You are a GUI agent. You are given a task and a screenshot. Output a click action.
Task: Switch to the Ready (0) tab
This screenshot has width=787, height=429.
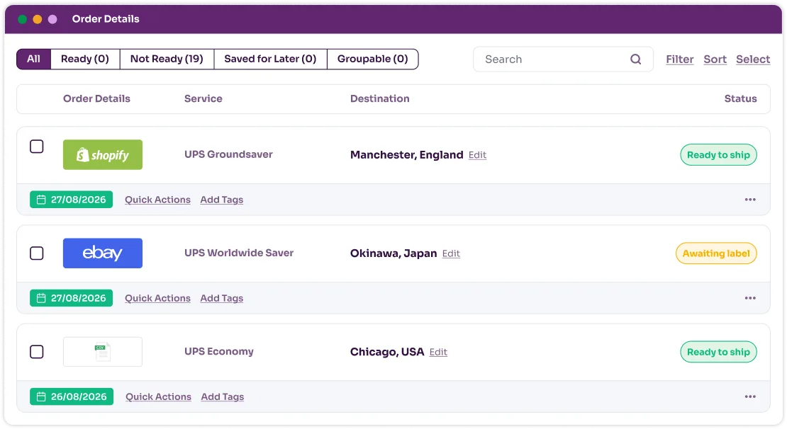(x=85, y=59)
